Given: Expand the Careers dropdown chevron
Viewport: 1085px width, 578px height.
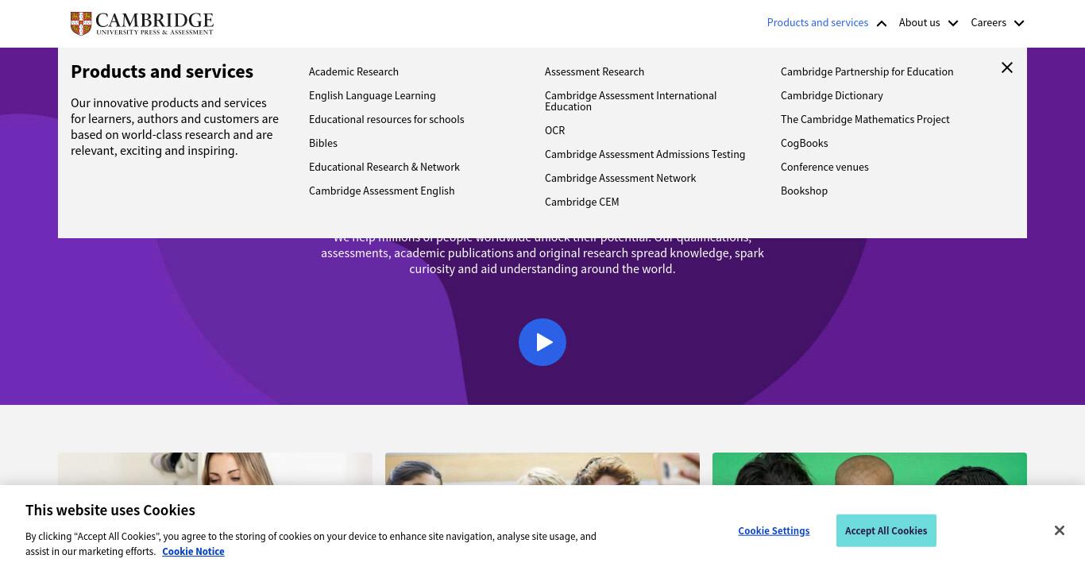Looking at the screenshot, I should pyautogui.click(x=1019, y=23).
